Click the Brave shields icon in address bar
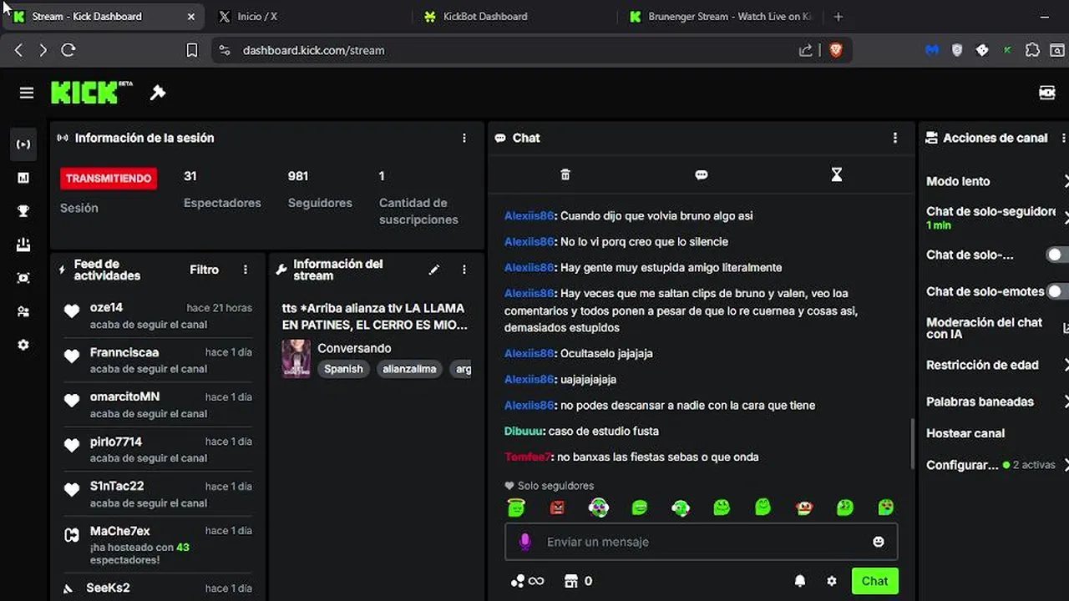Screen dimensions: 1069x601 pos(836,50)
